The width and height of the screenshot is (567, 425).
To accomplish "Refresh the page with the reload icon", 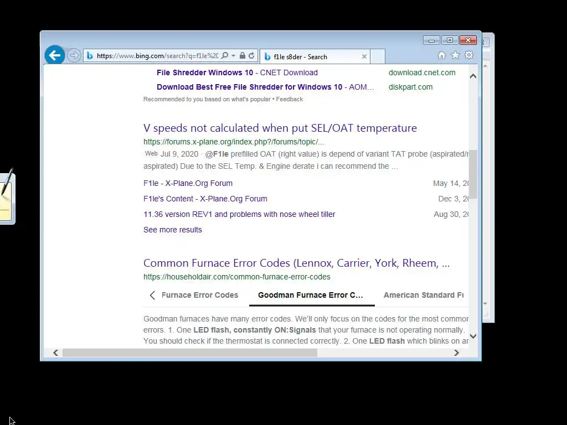I will [x=251, y=56].
